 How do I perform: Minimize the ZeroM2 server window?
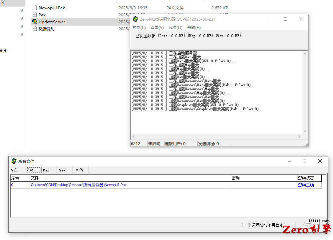click(x=270, y=19)
